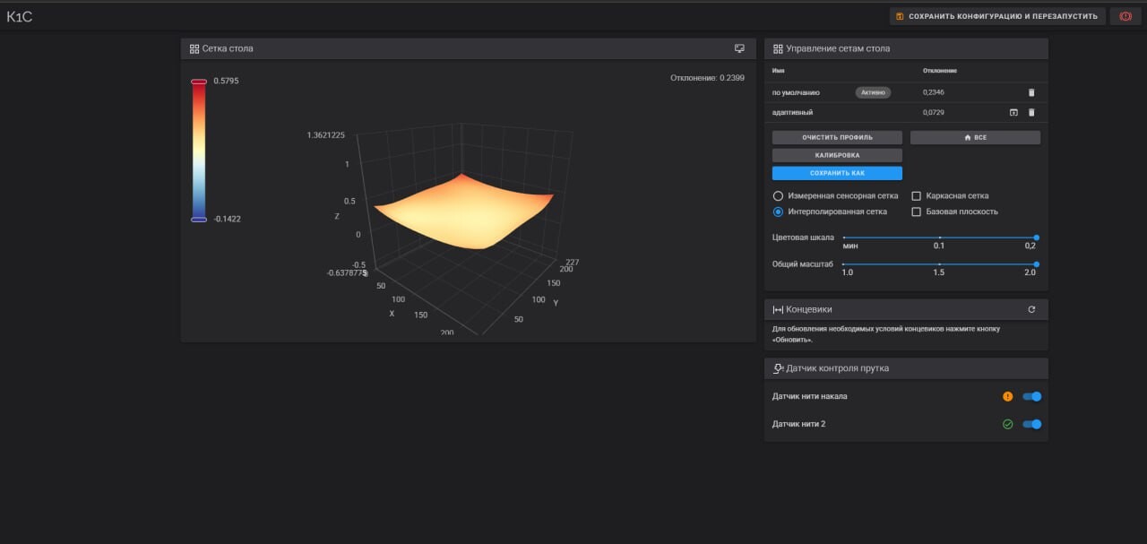This screenshot has width=1147, height=544.
Task: Refresh the Концевики endstops panel
Action: 1031,309
